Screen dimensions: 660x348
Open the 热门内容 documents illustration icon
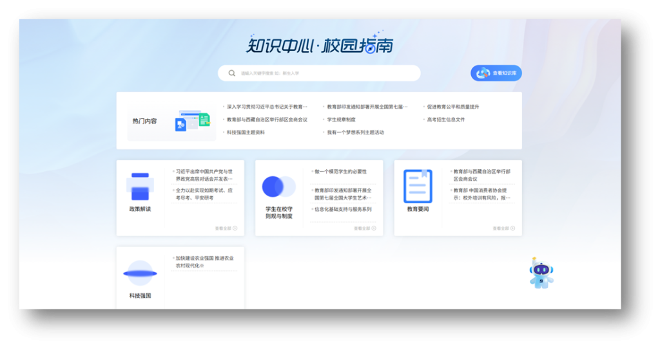[192, 121]
